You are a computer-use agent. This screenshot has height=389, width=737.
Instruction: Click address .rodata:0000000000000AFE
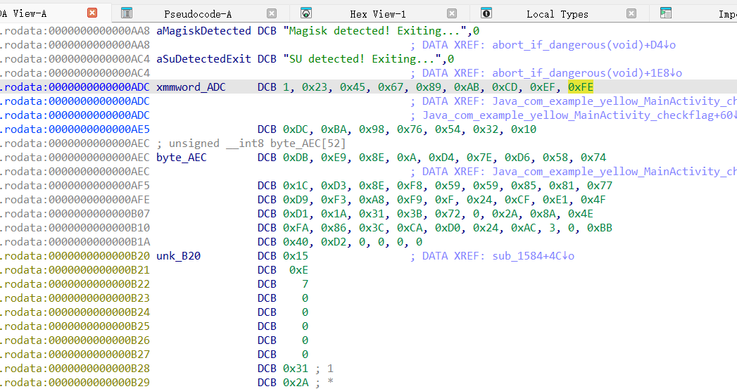pos(75,200)
